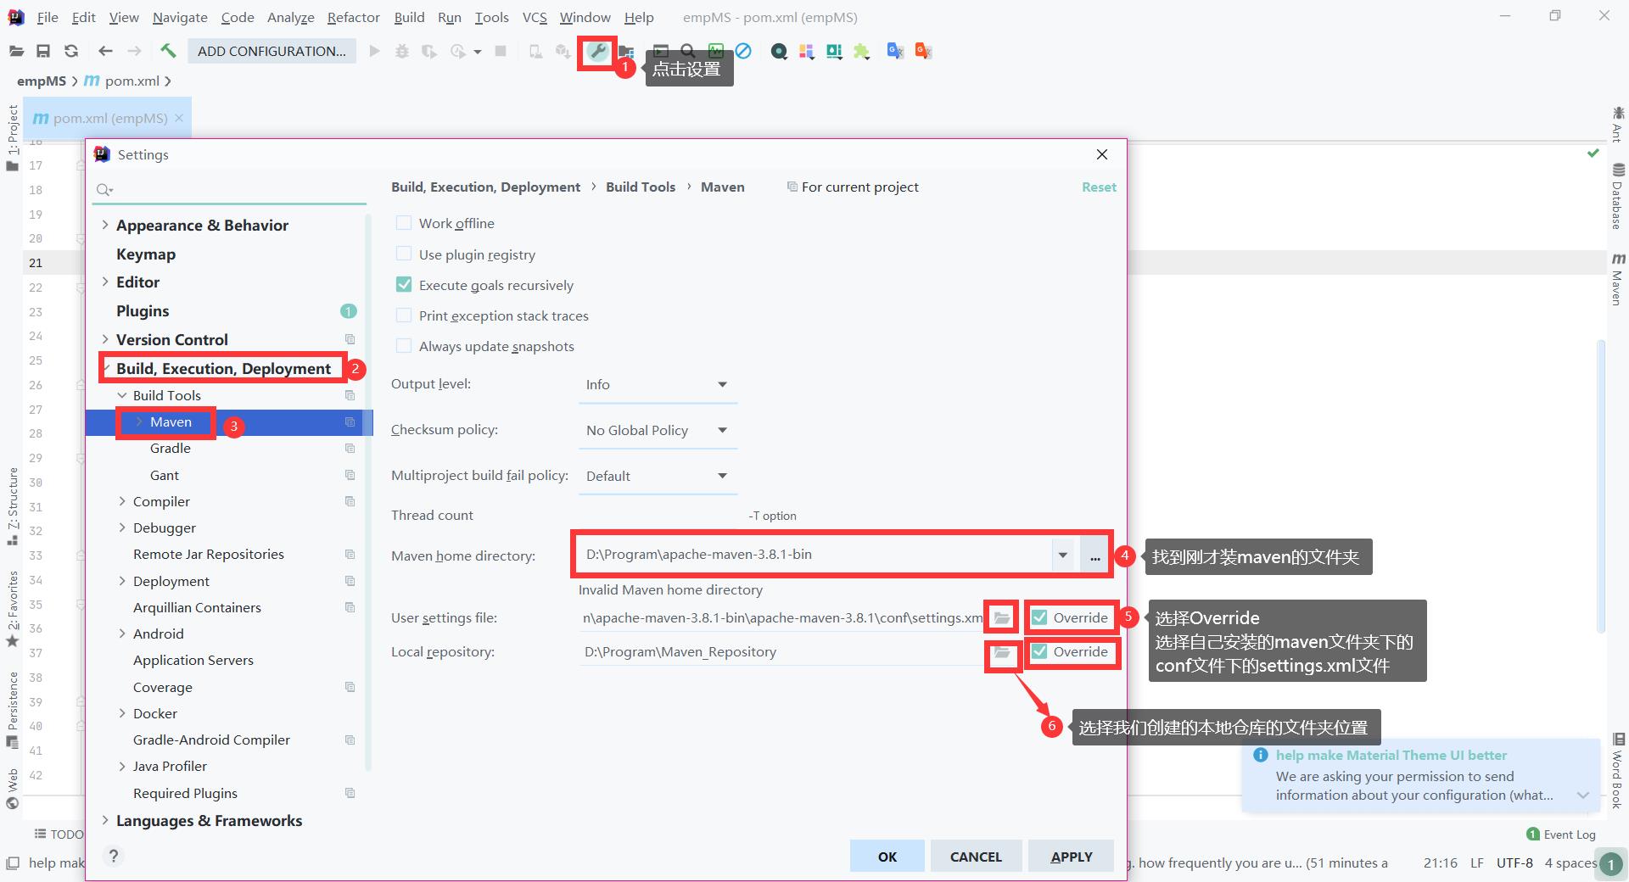Expand Editor settings node
This screenshot has height=882, width=1629.
[105, 282]
